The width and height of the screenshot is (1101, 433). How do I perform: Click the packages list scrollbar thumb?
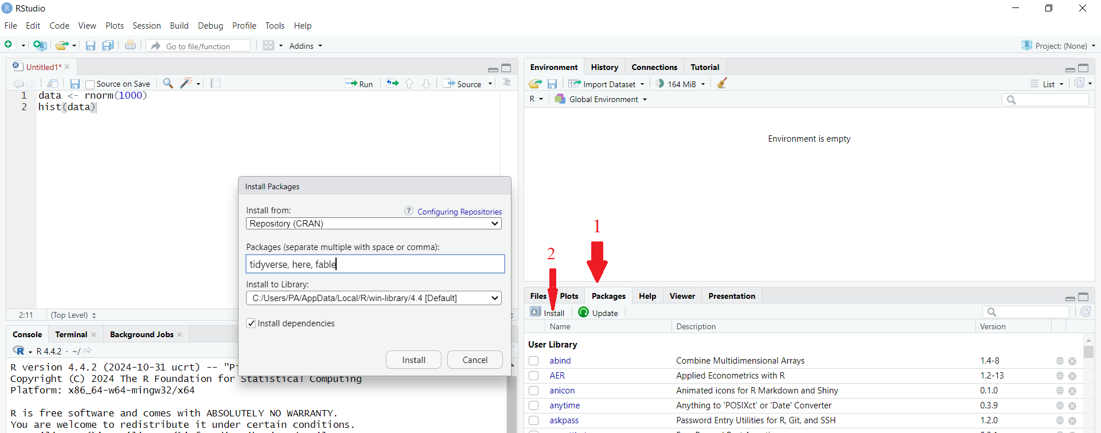pyautogui.click(x=1088, y=352)
